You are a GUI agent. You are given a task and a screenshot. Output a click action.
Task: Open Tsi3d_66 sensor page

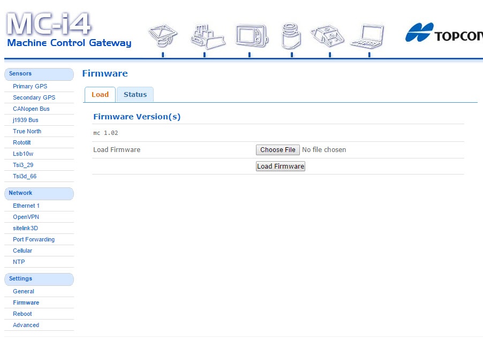pos(25,176)
